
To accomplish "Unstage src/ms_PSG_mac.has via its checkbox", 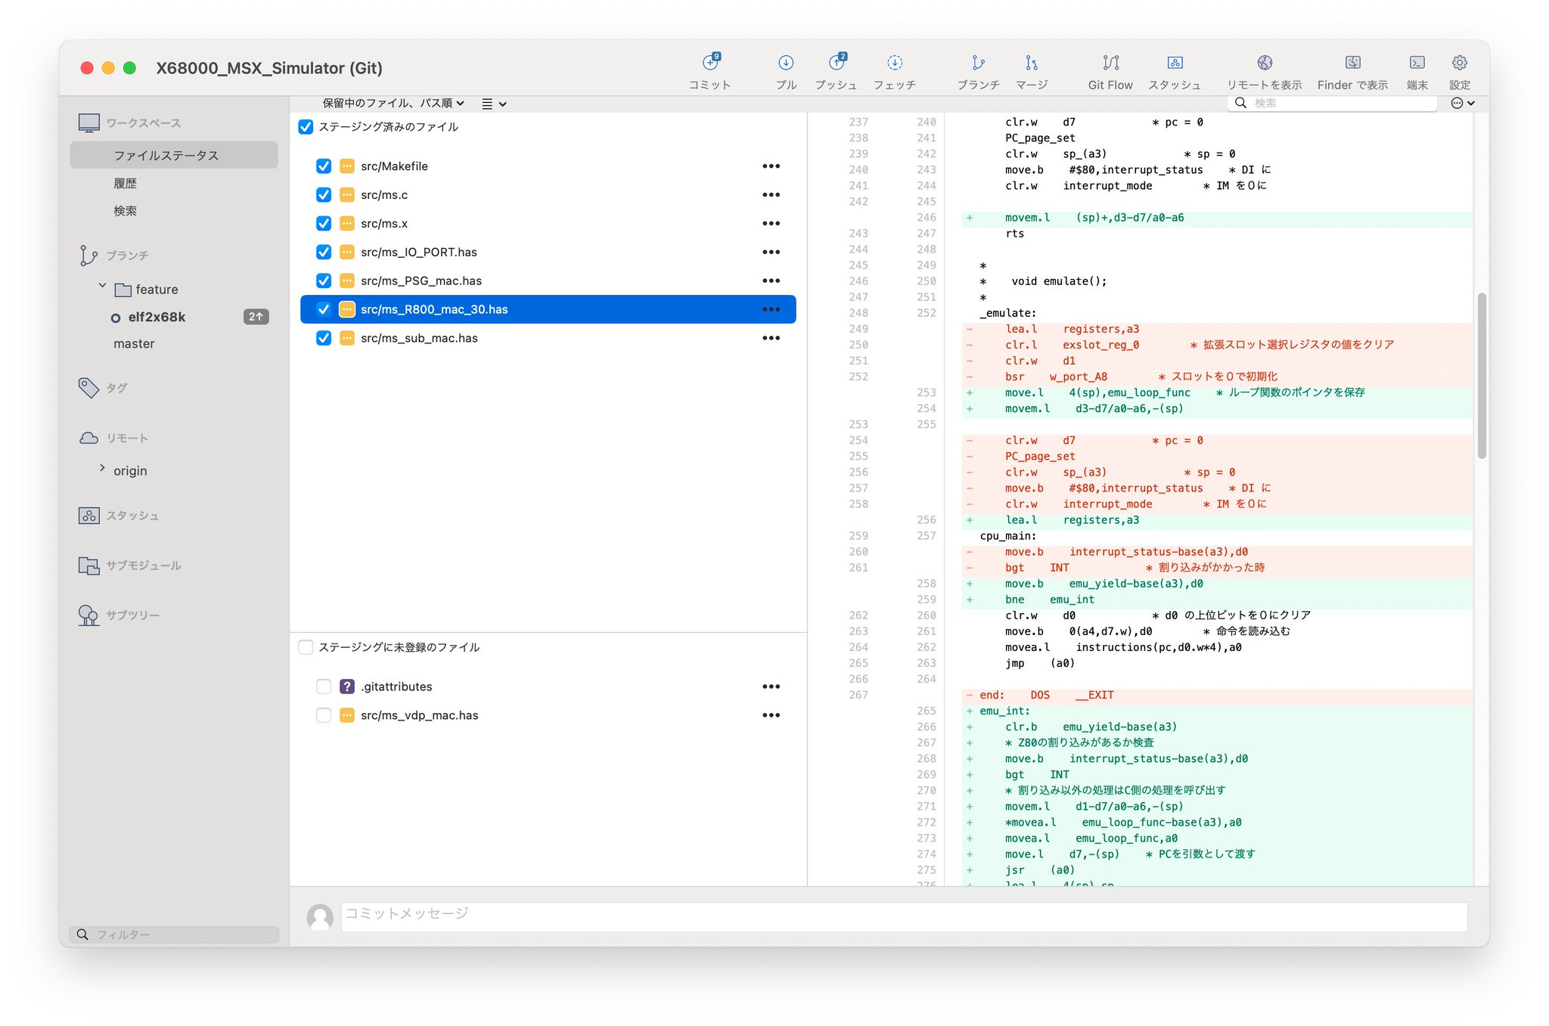I will point(324,281).
